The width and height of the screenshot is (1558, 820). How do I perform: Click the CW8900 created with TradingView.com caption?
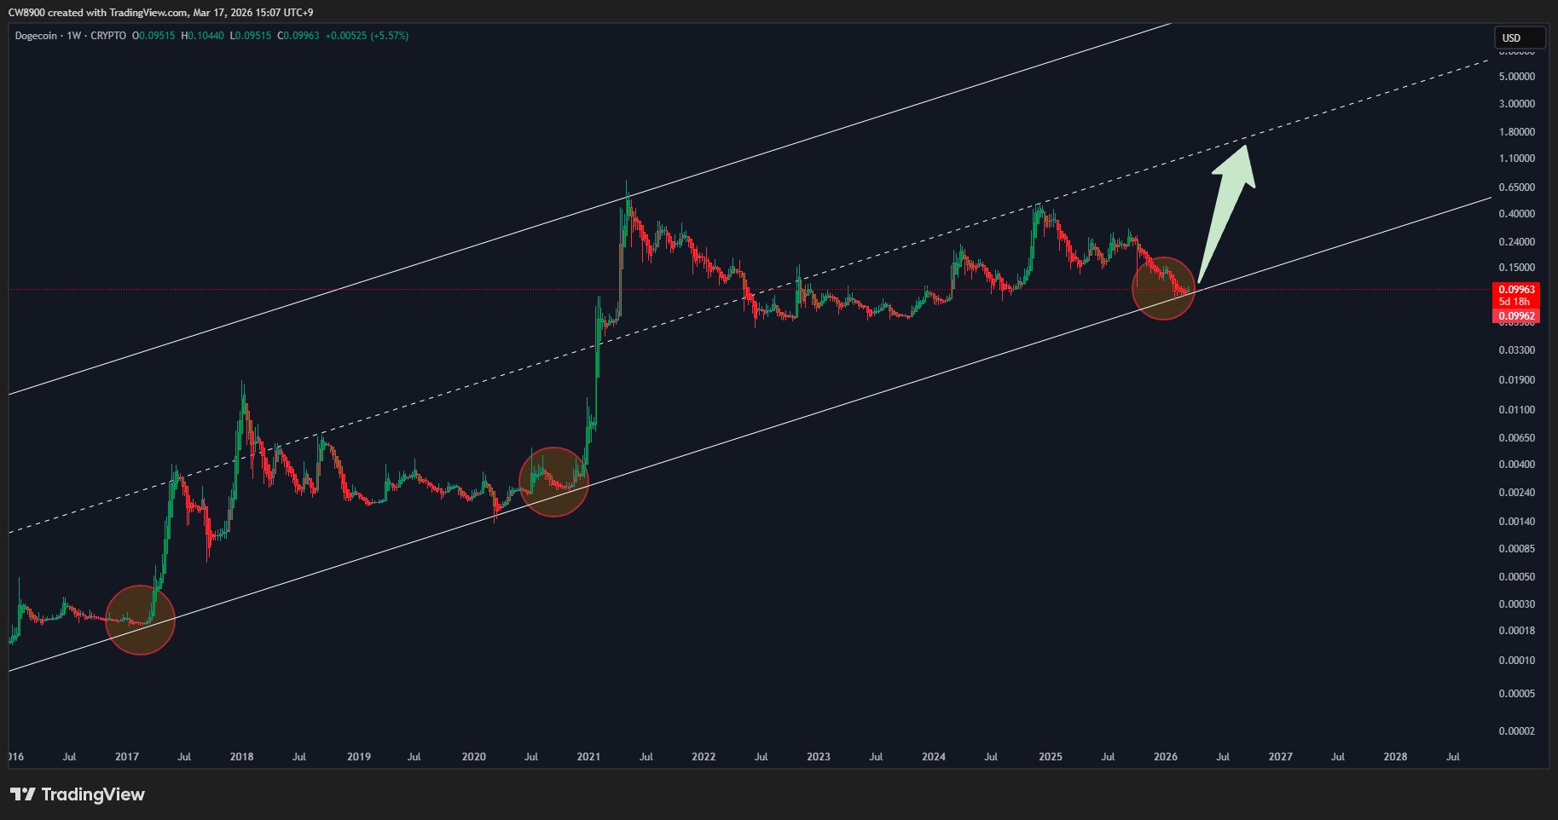pyautogui.click(x=160, y=13)
